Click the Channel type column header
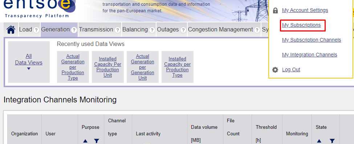 117,127
